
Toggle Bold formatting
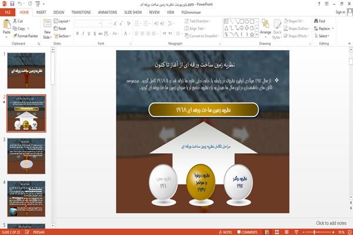point(78,34)
